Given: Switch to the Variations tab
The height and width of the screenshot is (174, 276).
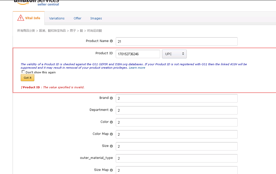Looking at the screenshot, I should click(x=57, y=18).
